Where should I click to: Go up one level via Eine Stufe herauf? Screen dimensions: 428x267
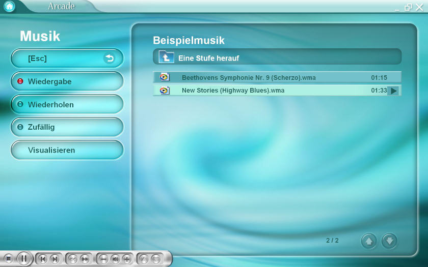(x=277, y=56)
